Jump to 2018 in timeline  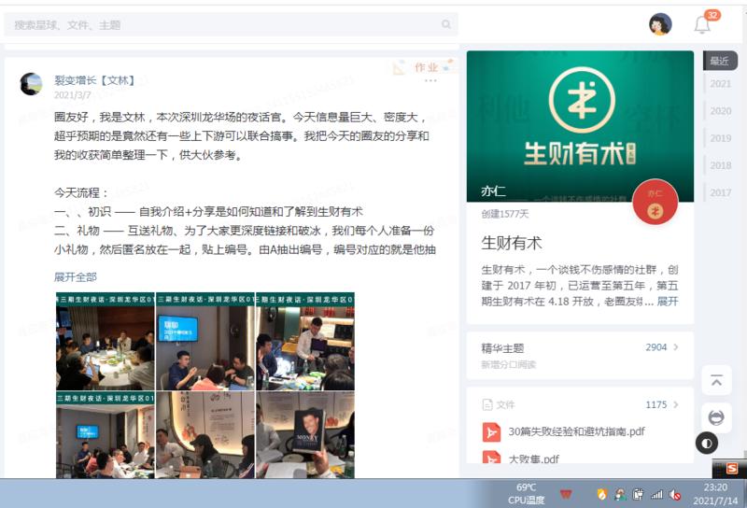(720, 165)
